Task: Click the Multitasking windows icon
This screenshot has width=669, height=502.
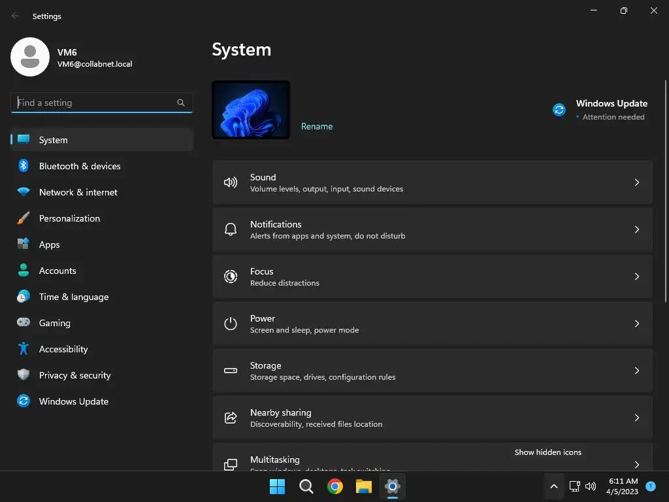Action: (231, 465)
